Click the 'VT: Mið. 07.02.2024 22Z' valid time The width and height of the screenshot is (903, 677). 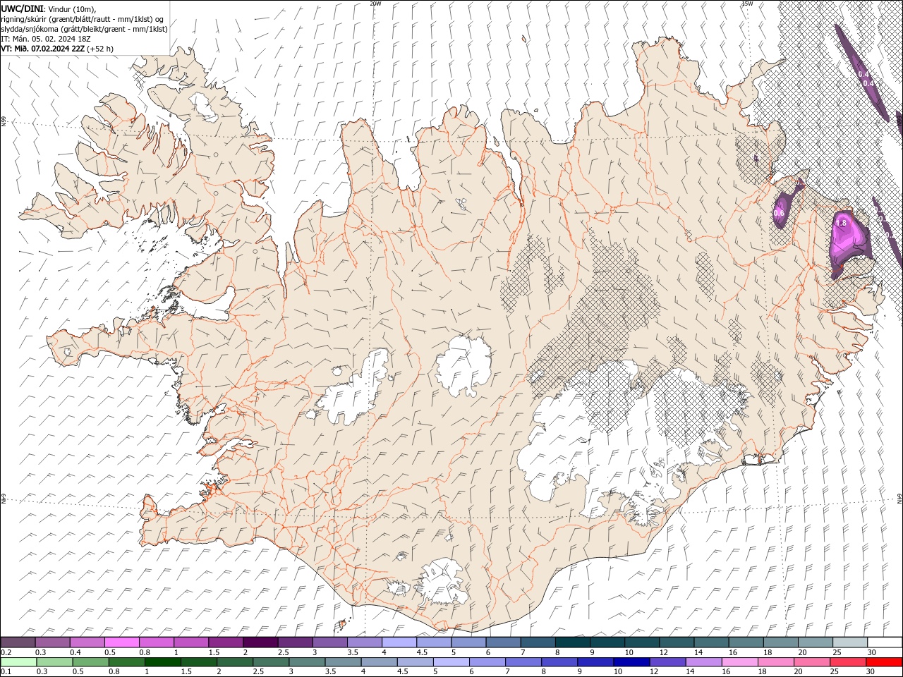44,49
